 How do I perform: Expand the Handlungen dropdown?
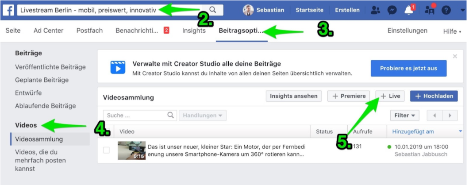click(202, 116)
